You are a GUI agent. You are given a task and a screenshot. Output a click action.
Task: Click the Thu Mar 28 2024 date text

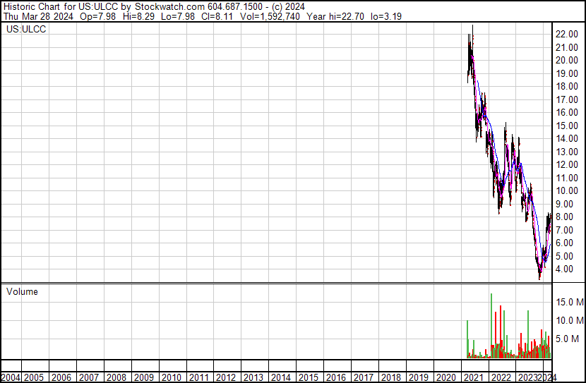coord(37,17)
